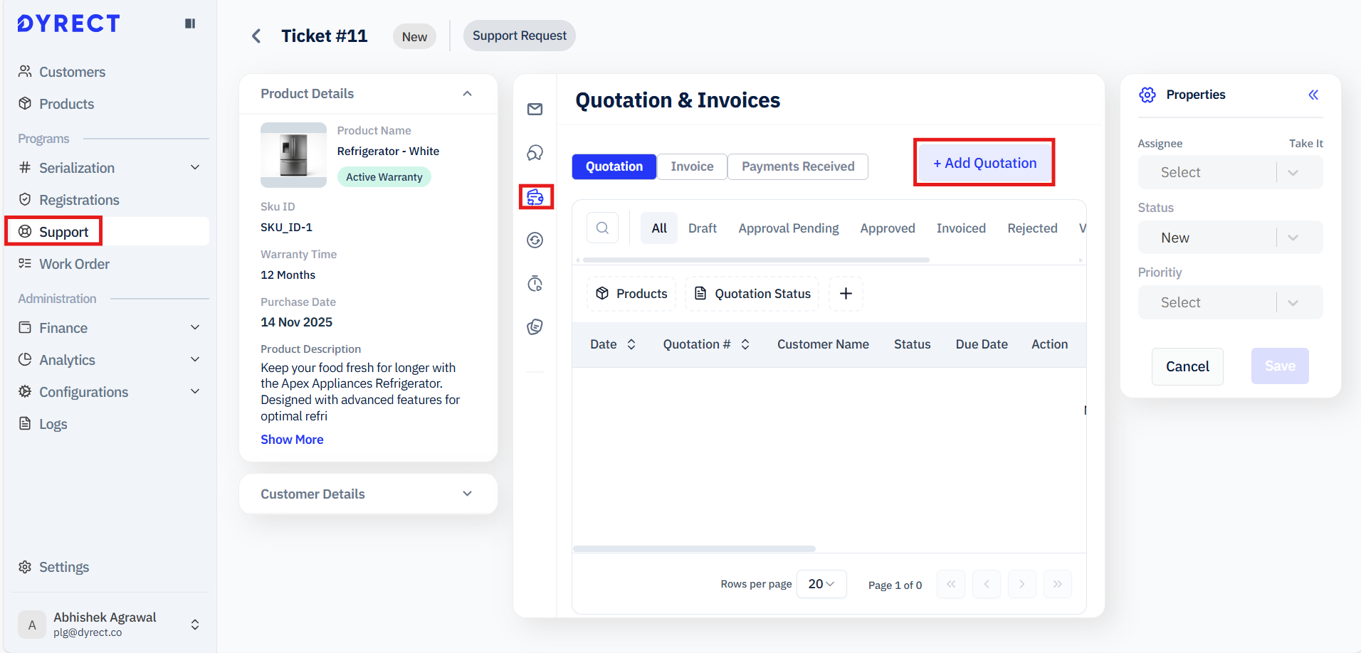Click the Add Quotation button
The width and height of the screenshot is (1361, 653).
(984, 163)
